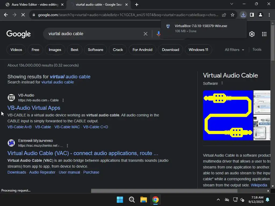Image resolution: width=275 pixels, height=206 pixels.
Task: Open more options for VB-Audio result
Action: click(x=63, y=100)
